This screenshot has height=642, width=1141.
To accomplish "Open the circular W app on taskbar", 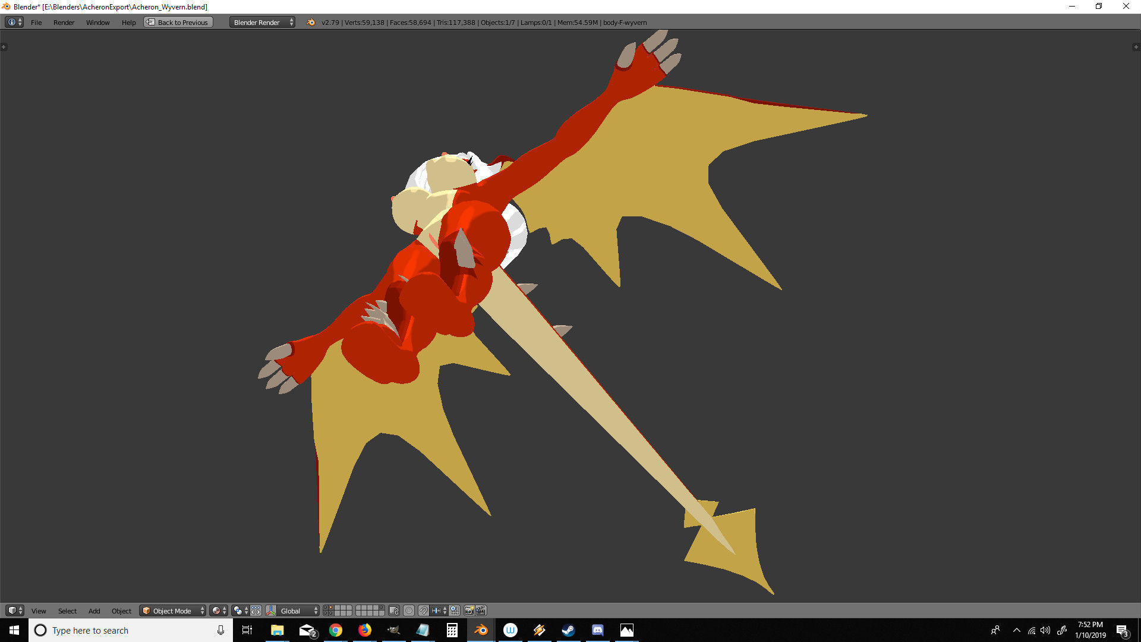I will 510,630.
